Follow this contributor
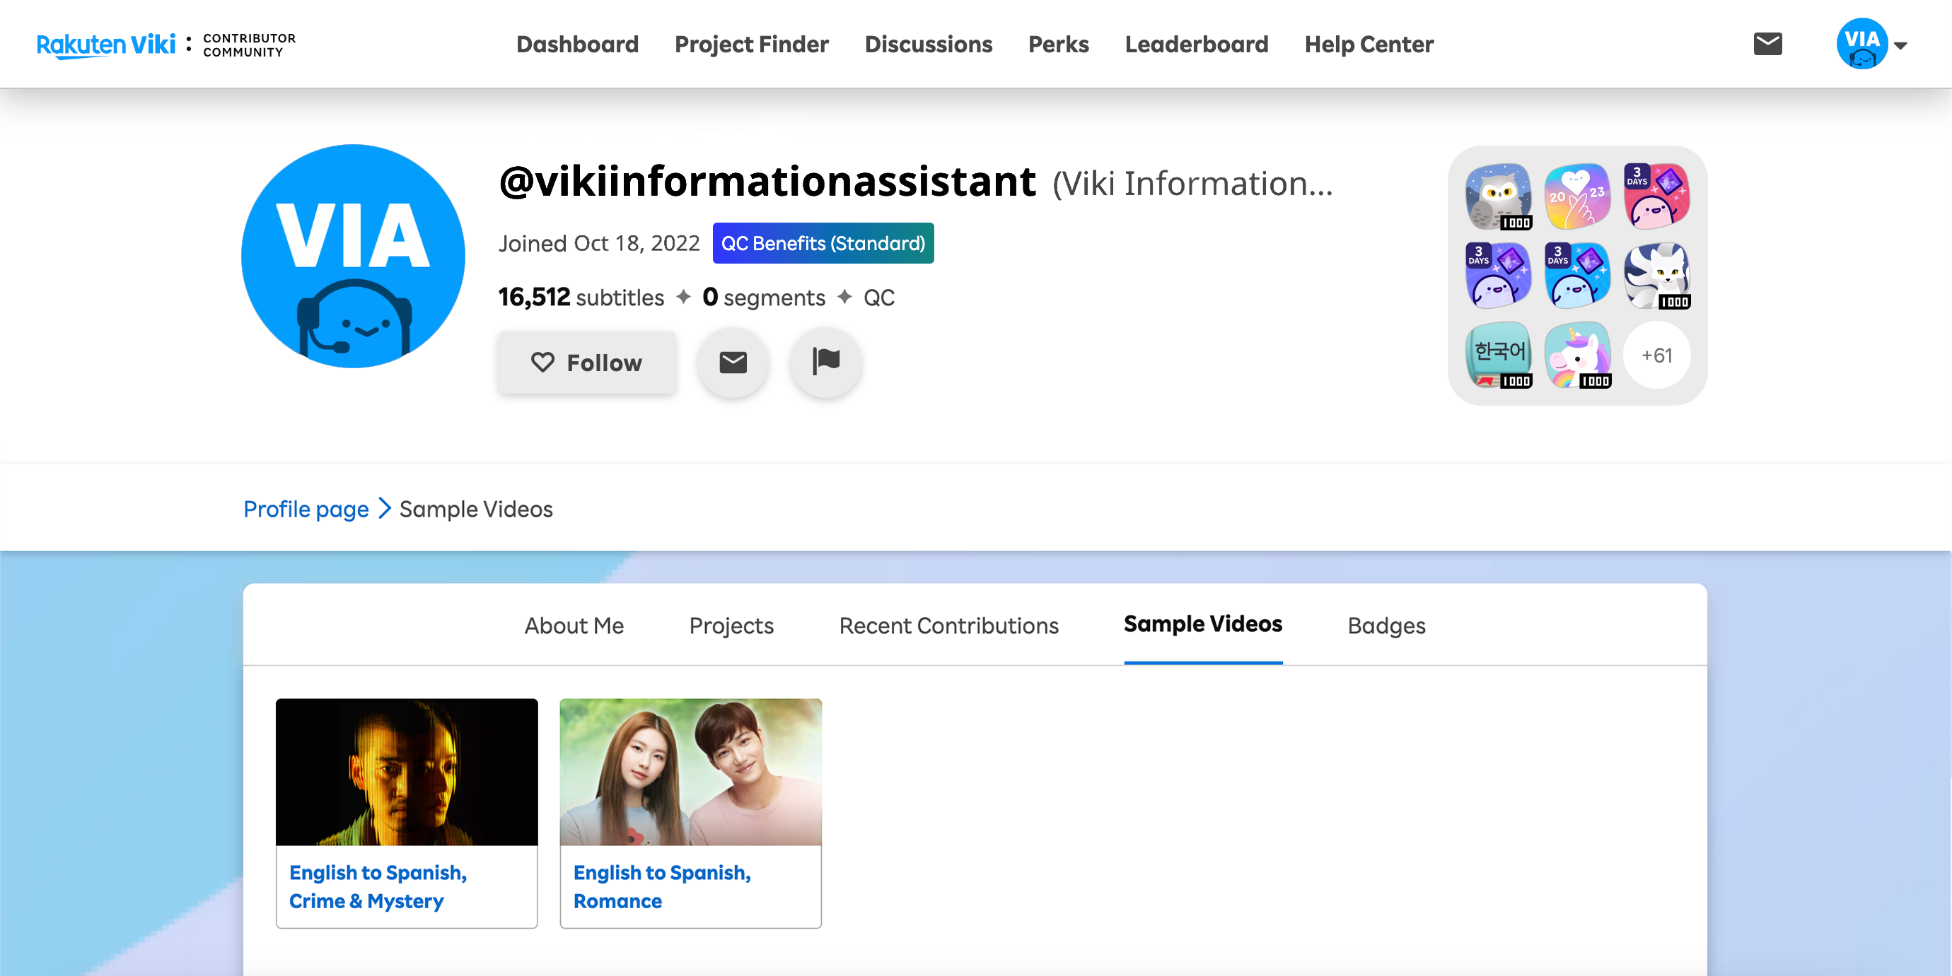This screenshot has height=976, width=1952. point(586,363)
